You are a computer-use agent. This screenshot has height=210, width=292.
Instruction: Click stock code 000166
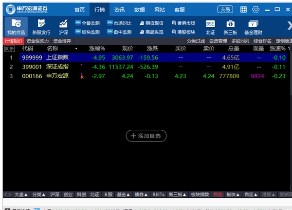pos(32,76)
